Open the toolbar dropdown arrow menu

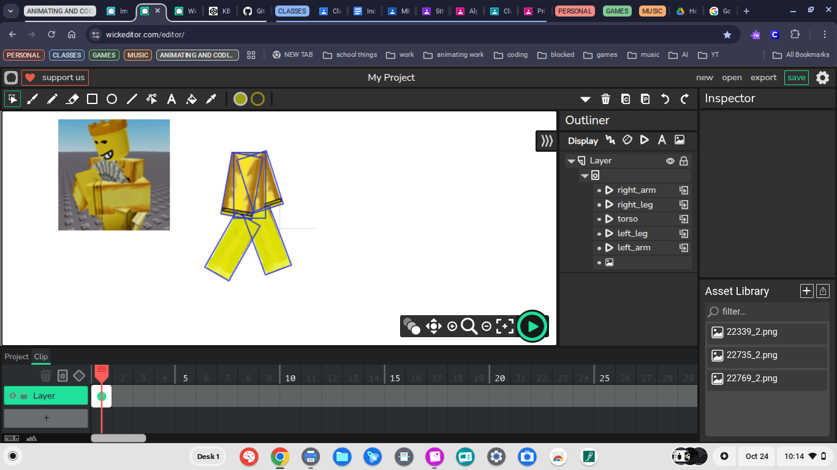coord(585,99)
